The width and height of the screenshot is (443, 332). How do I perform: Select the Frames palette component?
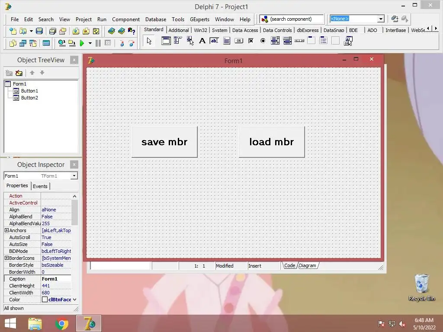tap(166, 41)
